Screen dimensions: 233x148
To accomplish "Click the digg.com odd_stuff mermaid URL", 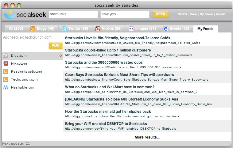I will (x=122, y=116).
